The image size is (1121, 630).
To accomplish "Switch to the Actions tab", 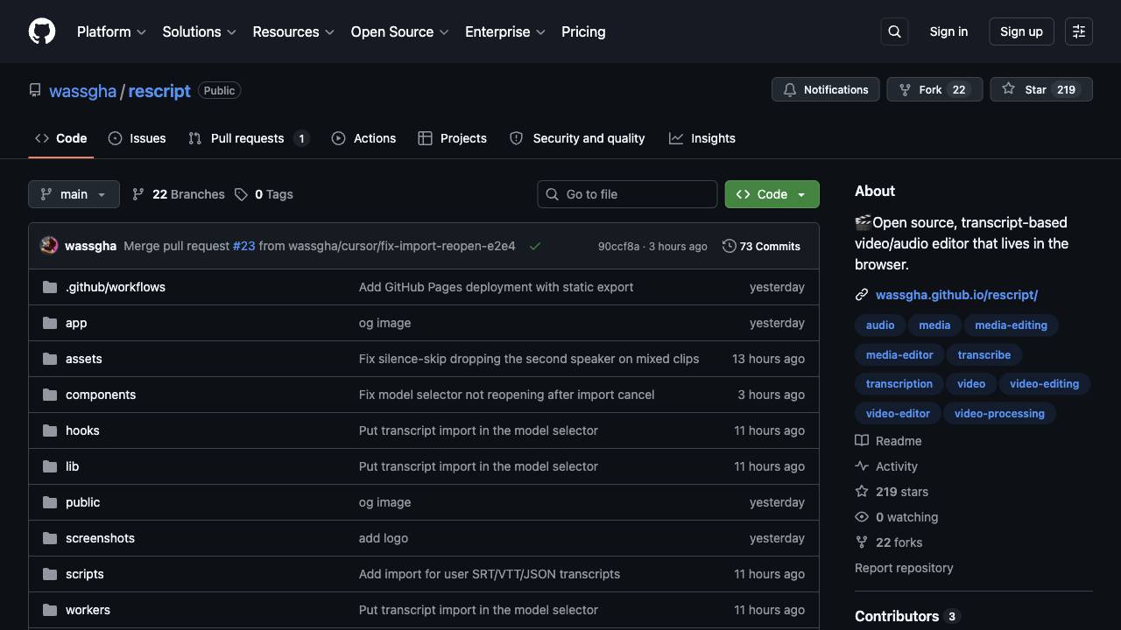I will click(363, 138).
